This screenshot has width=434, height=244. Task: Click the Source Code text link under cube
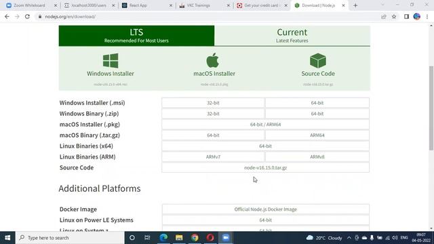click(x=318, y=74)
